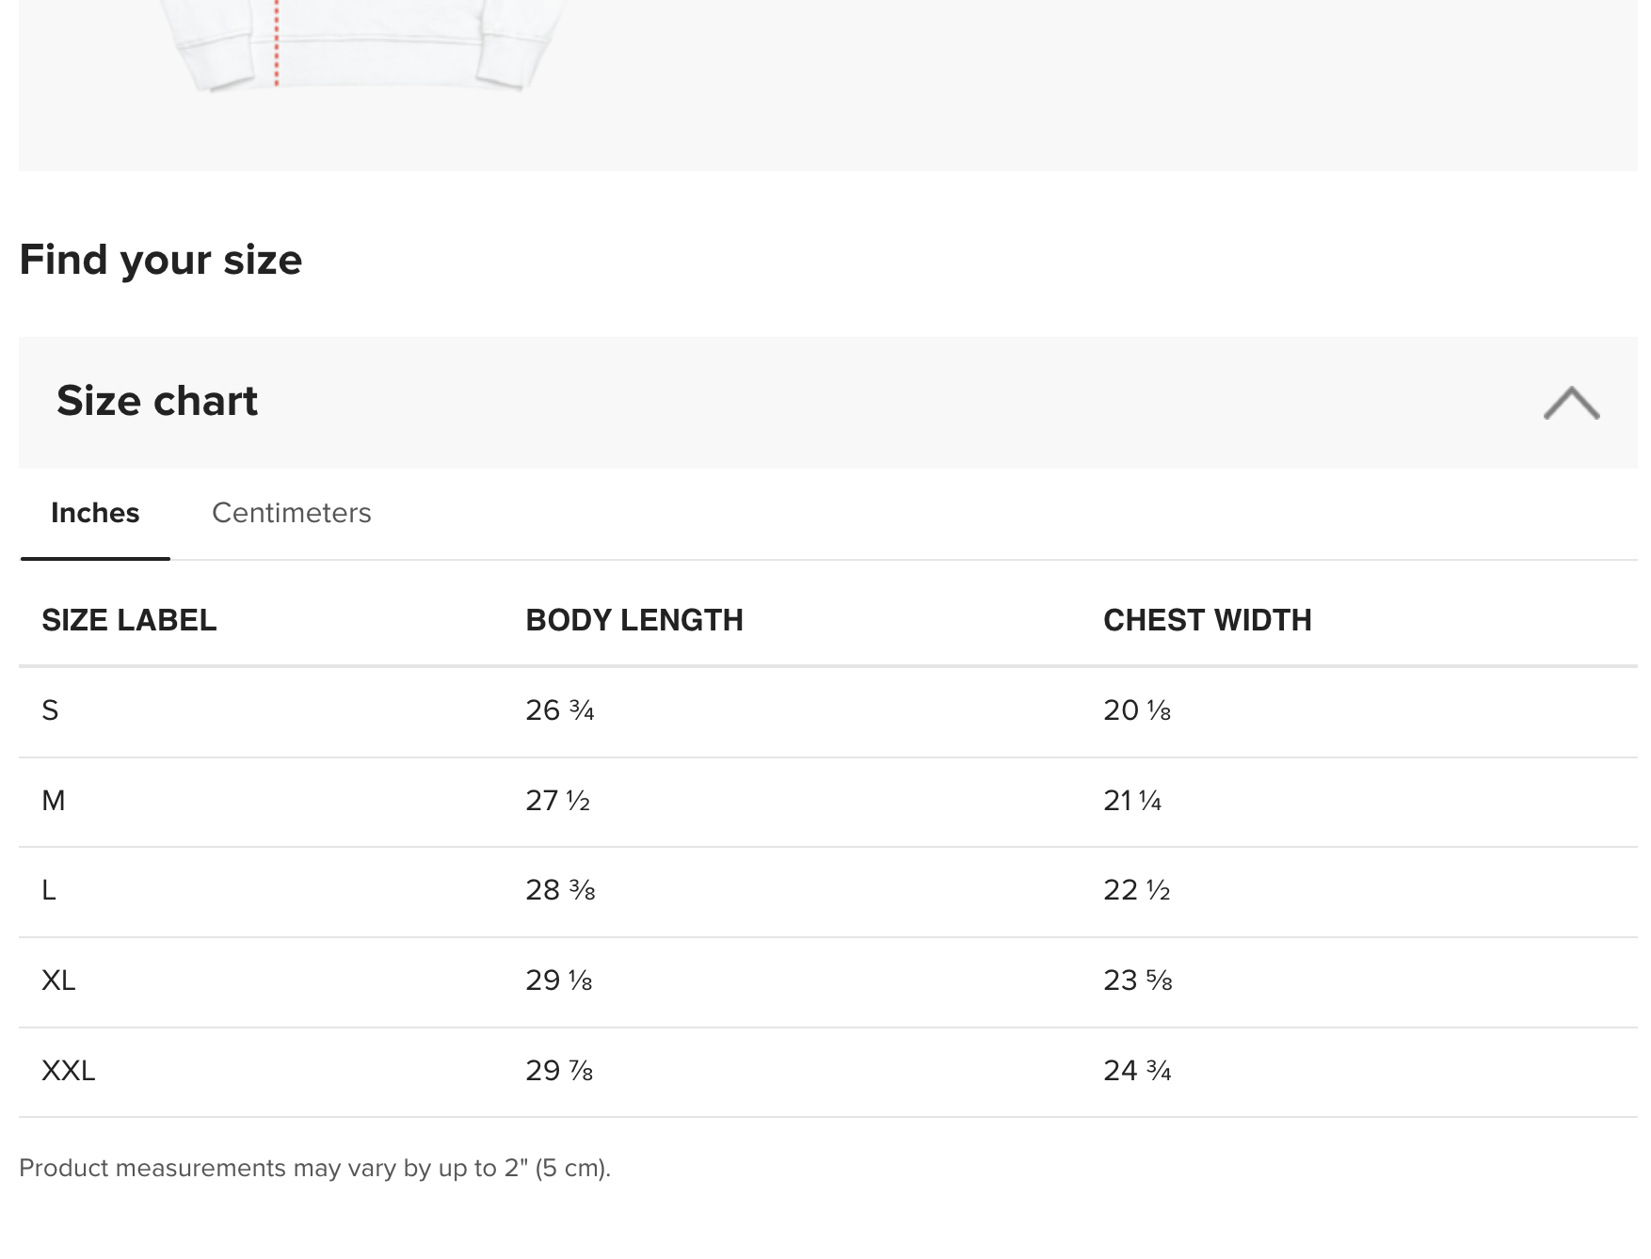Select the M size row label

pos(54,801)
